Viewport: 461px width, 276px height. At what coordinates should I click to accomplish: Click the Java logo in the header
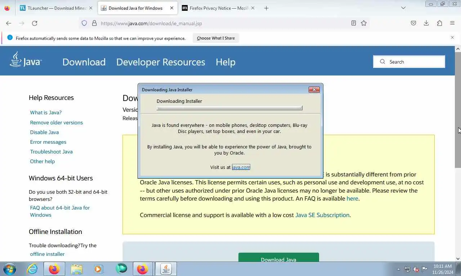pos(26,60)
